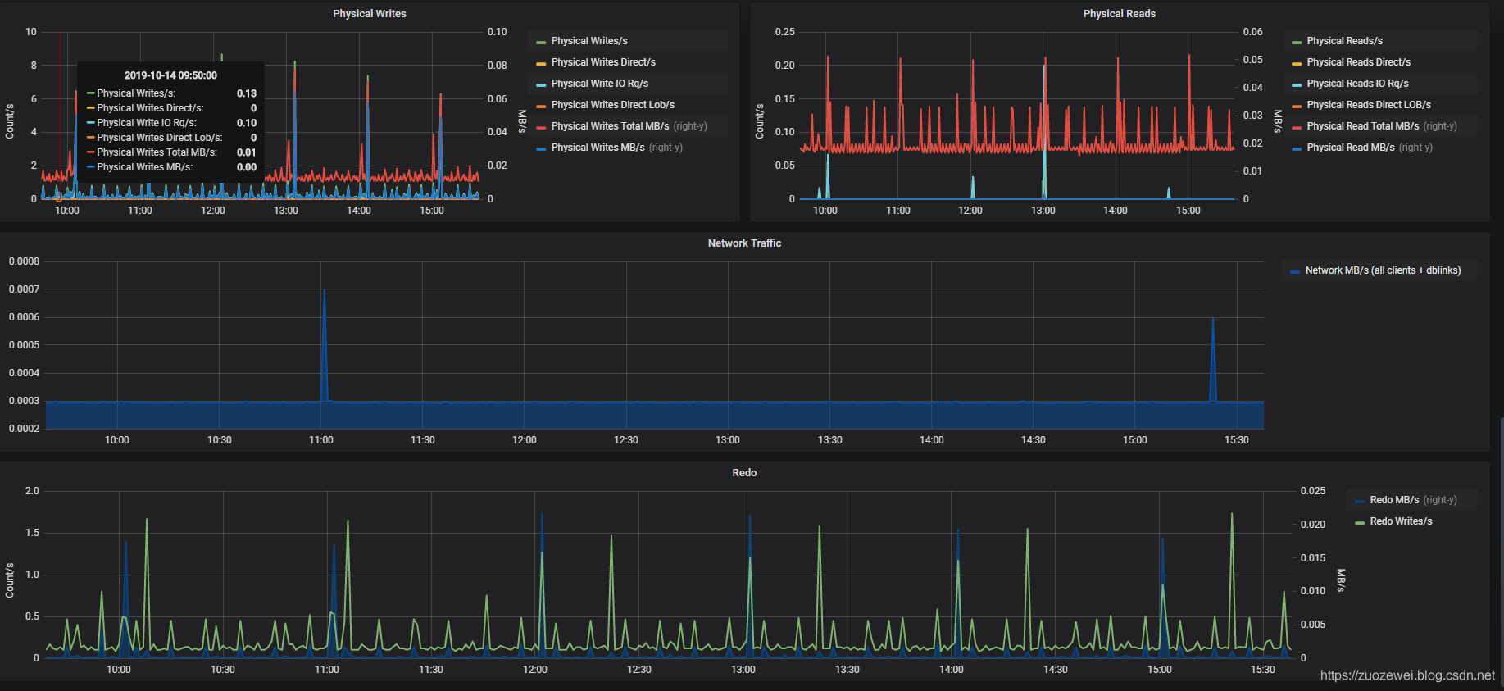The image size is (1504, 691).
Task: Toggle Physical Reads IO Rq/s legend series
Action: [x=1357, y=84]
